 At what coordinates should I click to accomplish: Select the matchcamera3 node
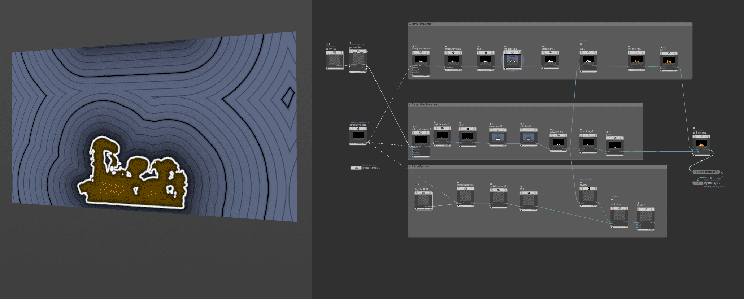[499, 199]
